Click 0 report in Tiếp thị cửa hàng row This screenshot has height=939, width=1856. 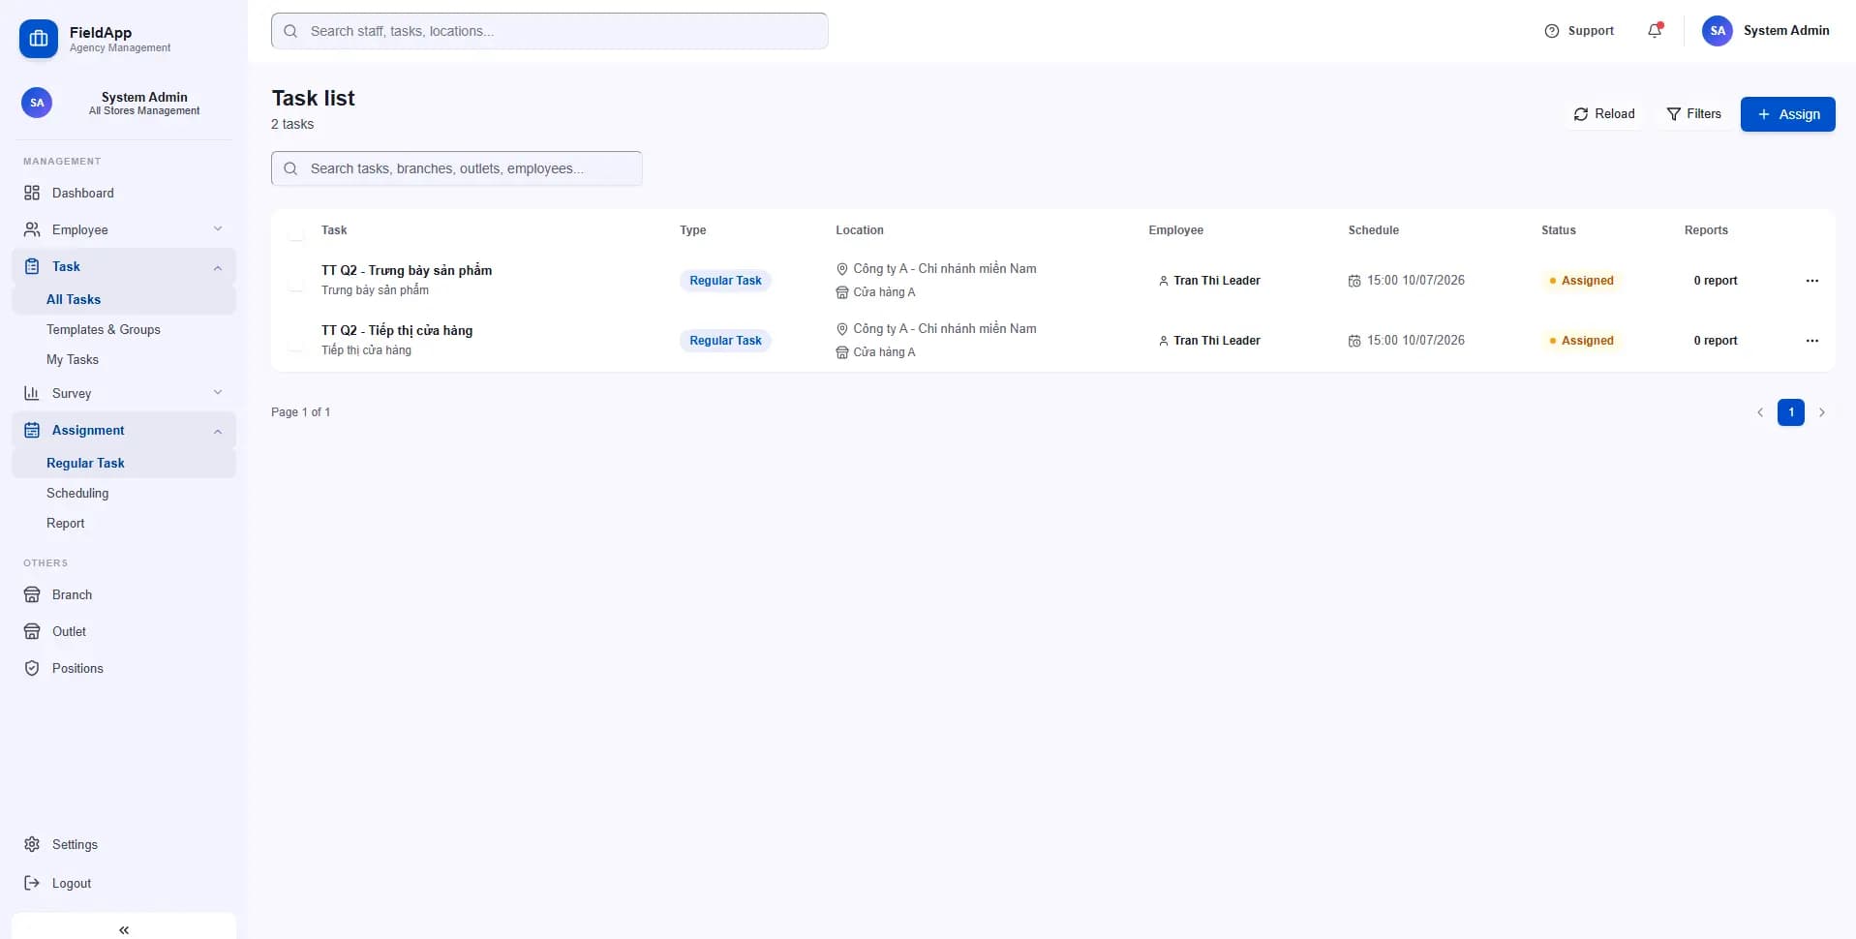1716,341
